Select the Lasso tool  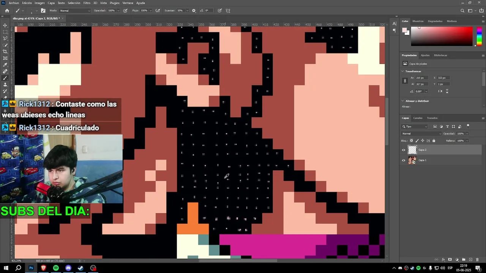pyautogui.click(x=5, y=38)
